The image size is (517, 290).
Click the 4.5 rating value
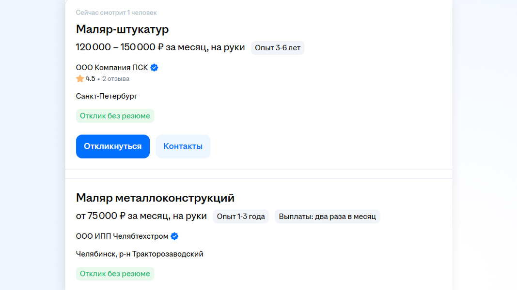91,79
